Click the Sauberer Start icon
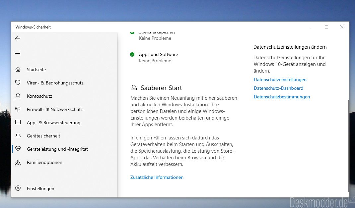Screen dimensions: 355x208 134,88
